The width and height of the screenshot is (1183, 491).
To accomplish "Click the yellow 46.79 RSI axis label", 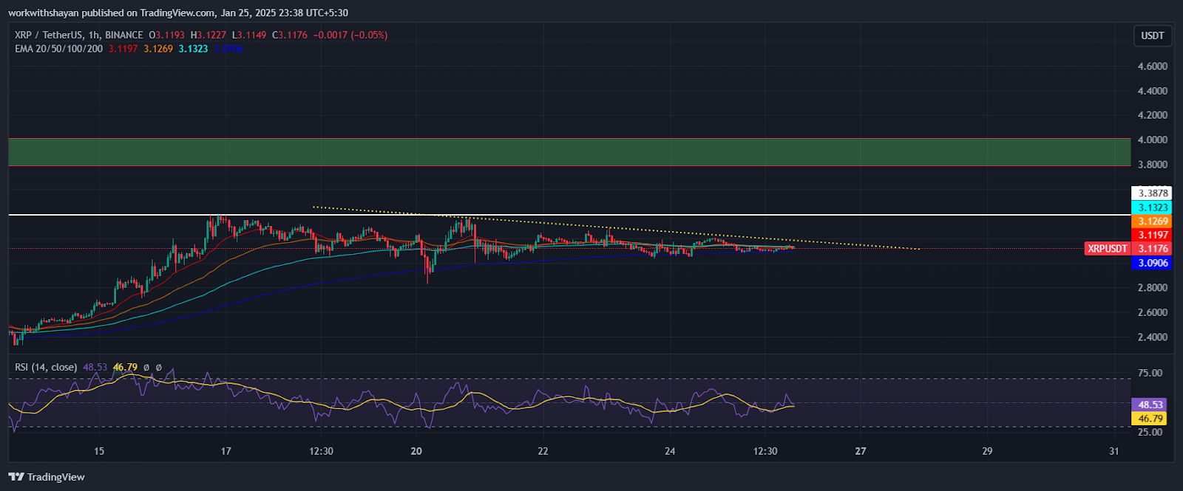I will click(1150, 419).
